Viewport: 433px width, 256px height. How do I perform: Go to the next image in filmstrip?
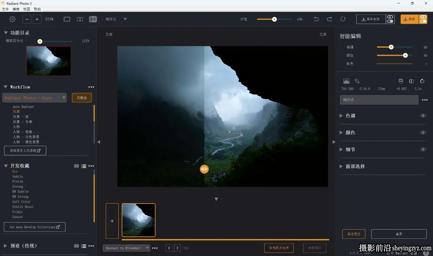pyautogui.click(x=177, y=248)
